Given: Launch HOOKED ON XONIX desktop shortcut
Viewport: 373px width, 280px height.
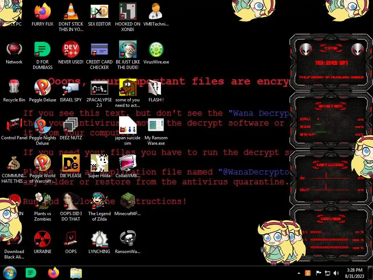Looking at the screenshot, I should click(128, 11).
